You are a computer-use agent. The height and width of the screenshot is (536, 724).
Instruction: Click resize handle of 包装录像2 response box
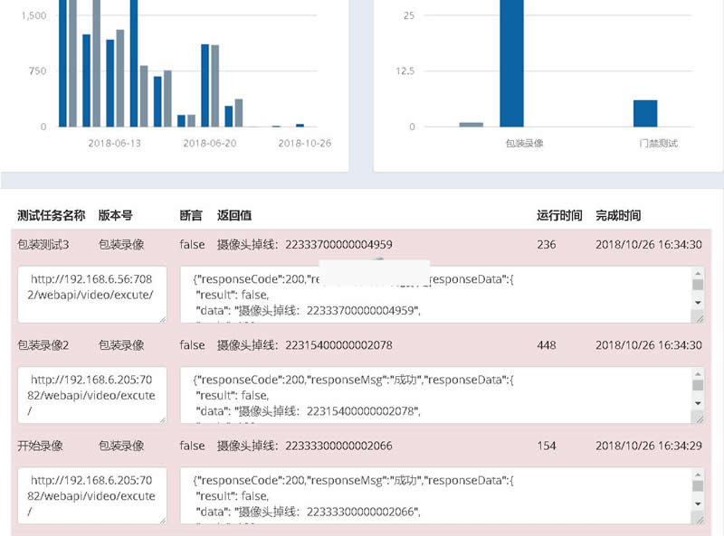[x=699, y=418]
